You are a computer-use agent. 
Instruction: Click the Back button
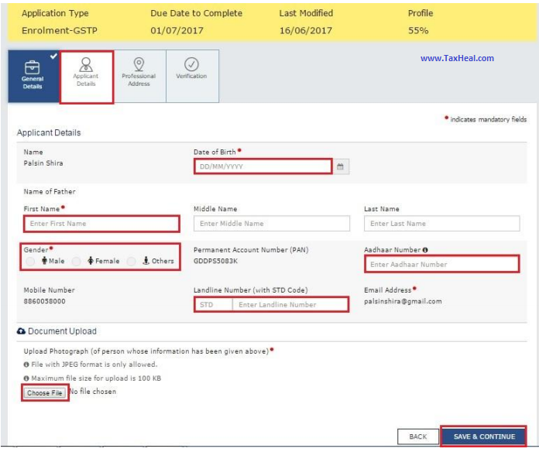coord(417,437)
